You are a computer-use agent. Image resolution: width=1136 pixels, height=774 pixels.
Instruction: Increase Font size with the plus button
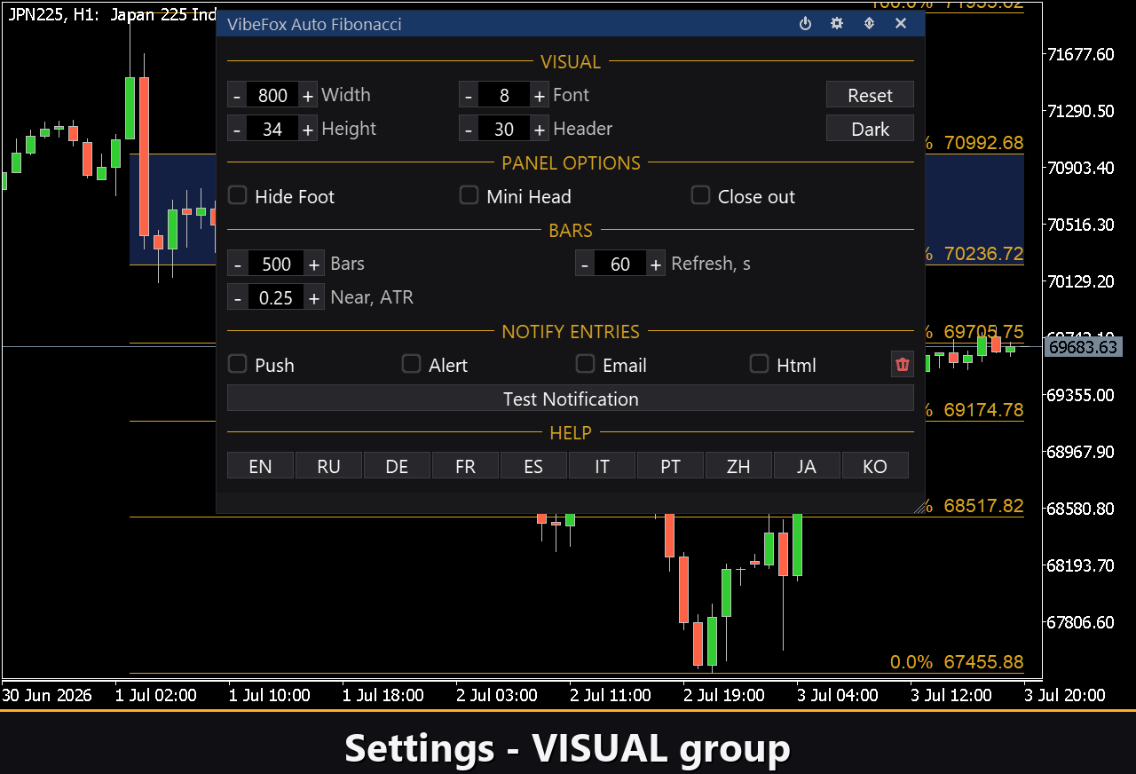[539, 95]
